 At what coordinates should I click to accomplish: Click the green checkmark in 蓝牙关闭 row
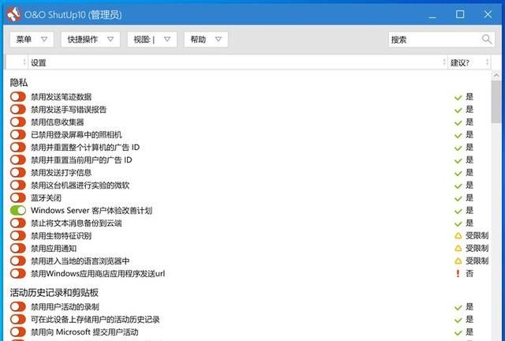[458, 199]
